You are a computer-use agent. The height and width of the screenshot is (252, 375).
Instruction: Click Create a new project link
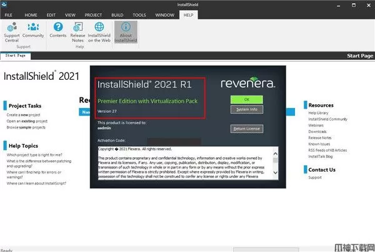(24, 115)
